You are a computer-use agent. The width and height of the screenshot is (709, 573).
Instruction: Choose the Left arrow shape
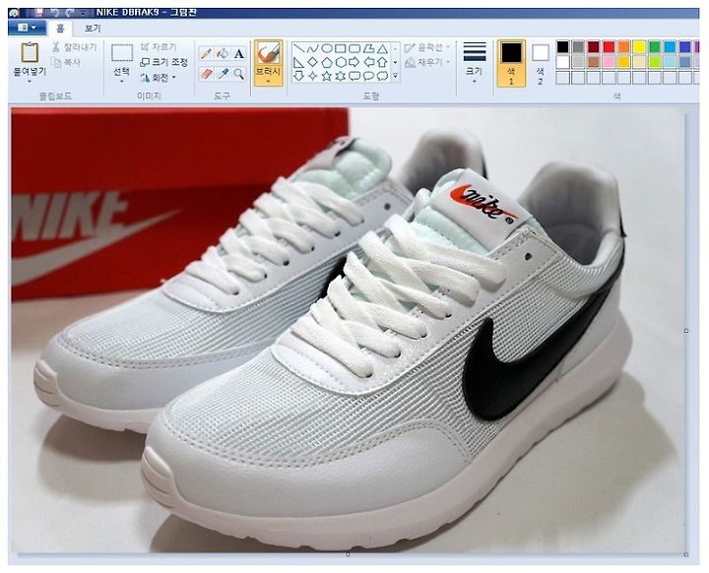pyautogui.click(x=368, y=62)
